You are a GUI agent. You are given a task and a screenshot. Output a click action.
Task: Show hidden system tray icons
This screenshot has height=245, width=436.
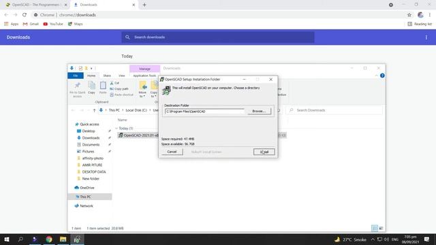coord(373,239)
